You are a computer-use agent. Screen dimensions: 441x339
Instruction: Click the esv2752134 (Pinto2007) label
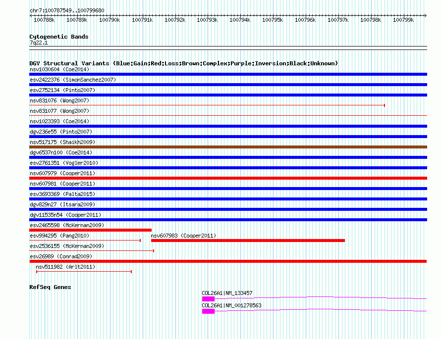[62, 90]
